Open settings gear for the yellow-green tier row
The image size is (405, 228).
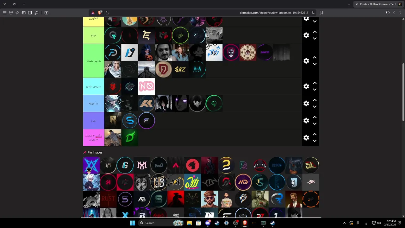(x=306, y=35)
